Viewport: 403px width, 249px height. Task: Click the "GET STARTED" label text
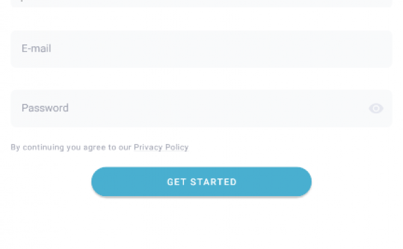(x=202, y=182)
